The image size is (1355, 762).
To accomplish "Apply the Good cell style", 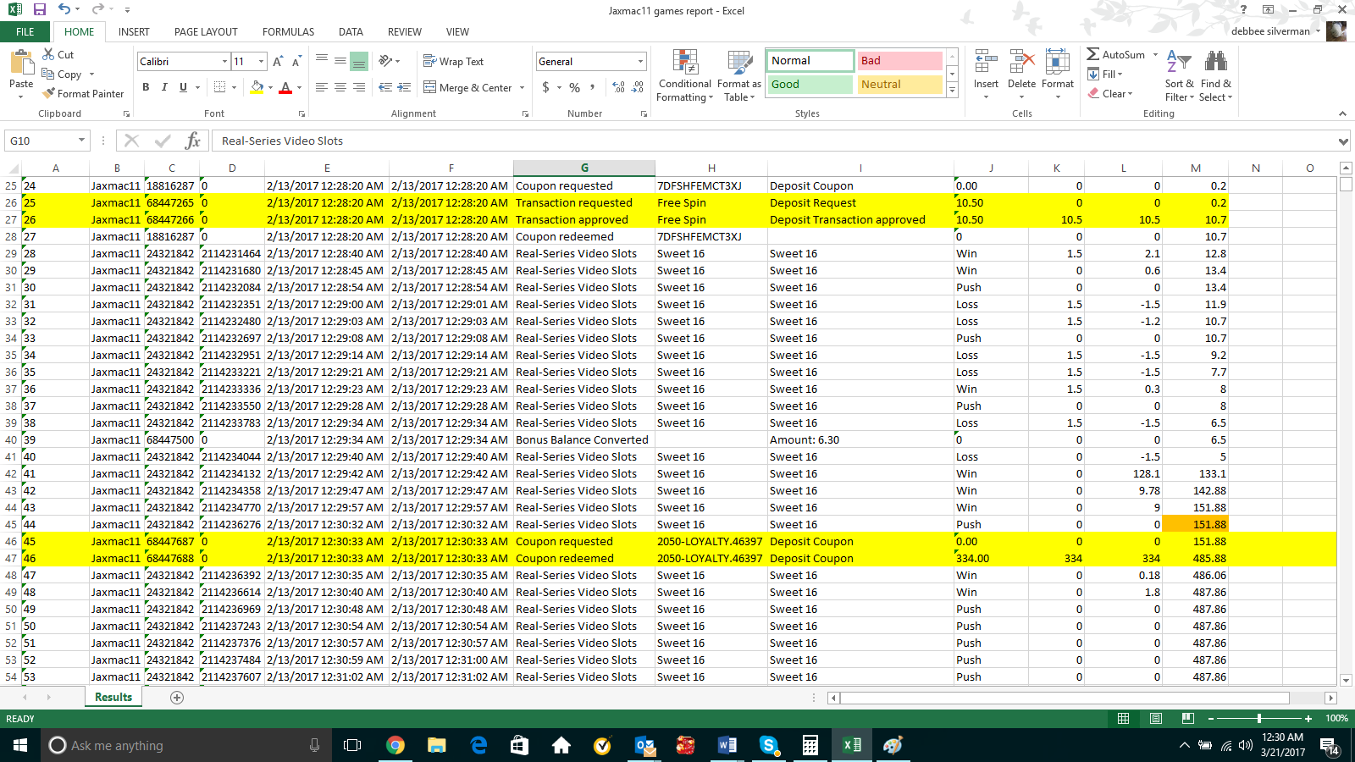I will (x=810, y=84).
